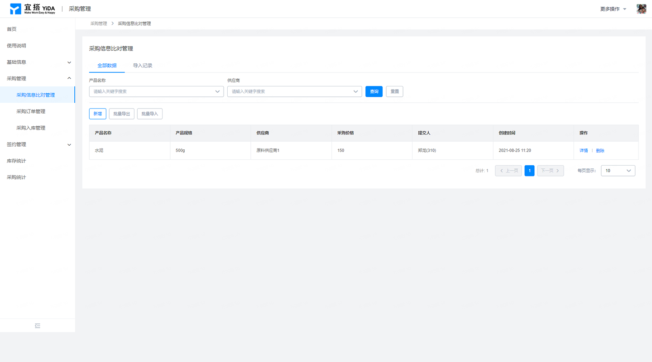
Task: Click the 采购信息比对管理 page heading
Action: coord(111,48)
